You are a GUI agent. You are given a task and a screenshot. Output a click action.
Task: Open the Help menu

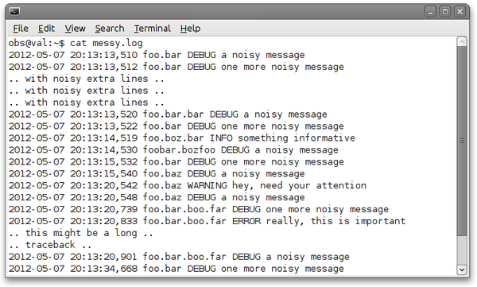pos(190,29)
